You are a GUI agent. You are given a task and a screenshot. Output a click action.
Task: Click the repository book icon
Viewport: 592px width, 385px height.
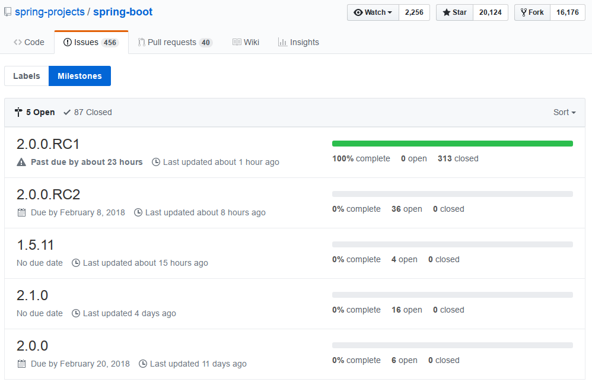8,12
